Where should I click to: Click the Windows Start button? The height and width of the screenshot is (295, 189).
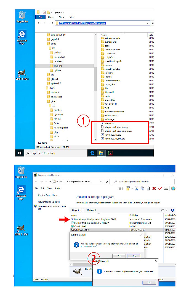point(20,153)
